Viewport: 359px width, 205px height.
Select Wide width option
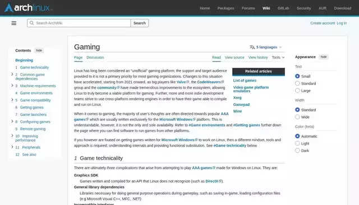(x=297, y=117)
